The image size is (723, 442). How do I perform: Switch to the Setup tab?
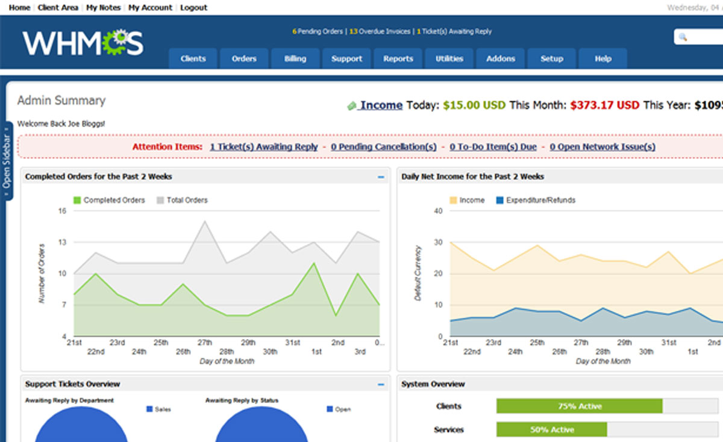tap(552, 58)
